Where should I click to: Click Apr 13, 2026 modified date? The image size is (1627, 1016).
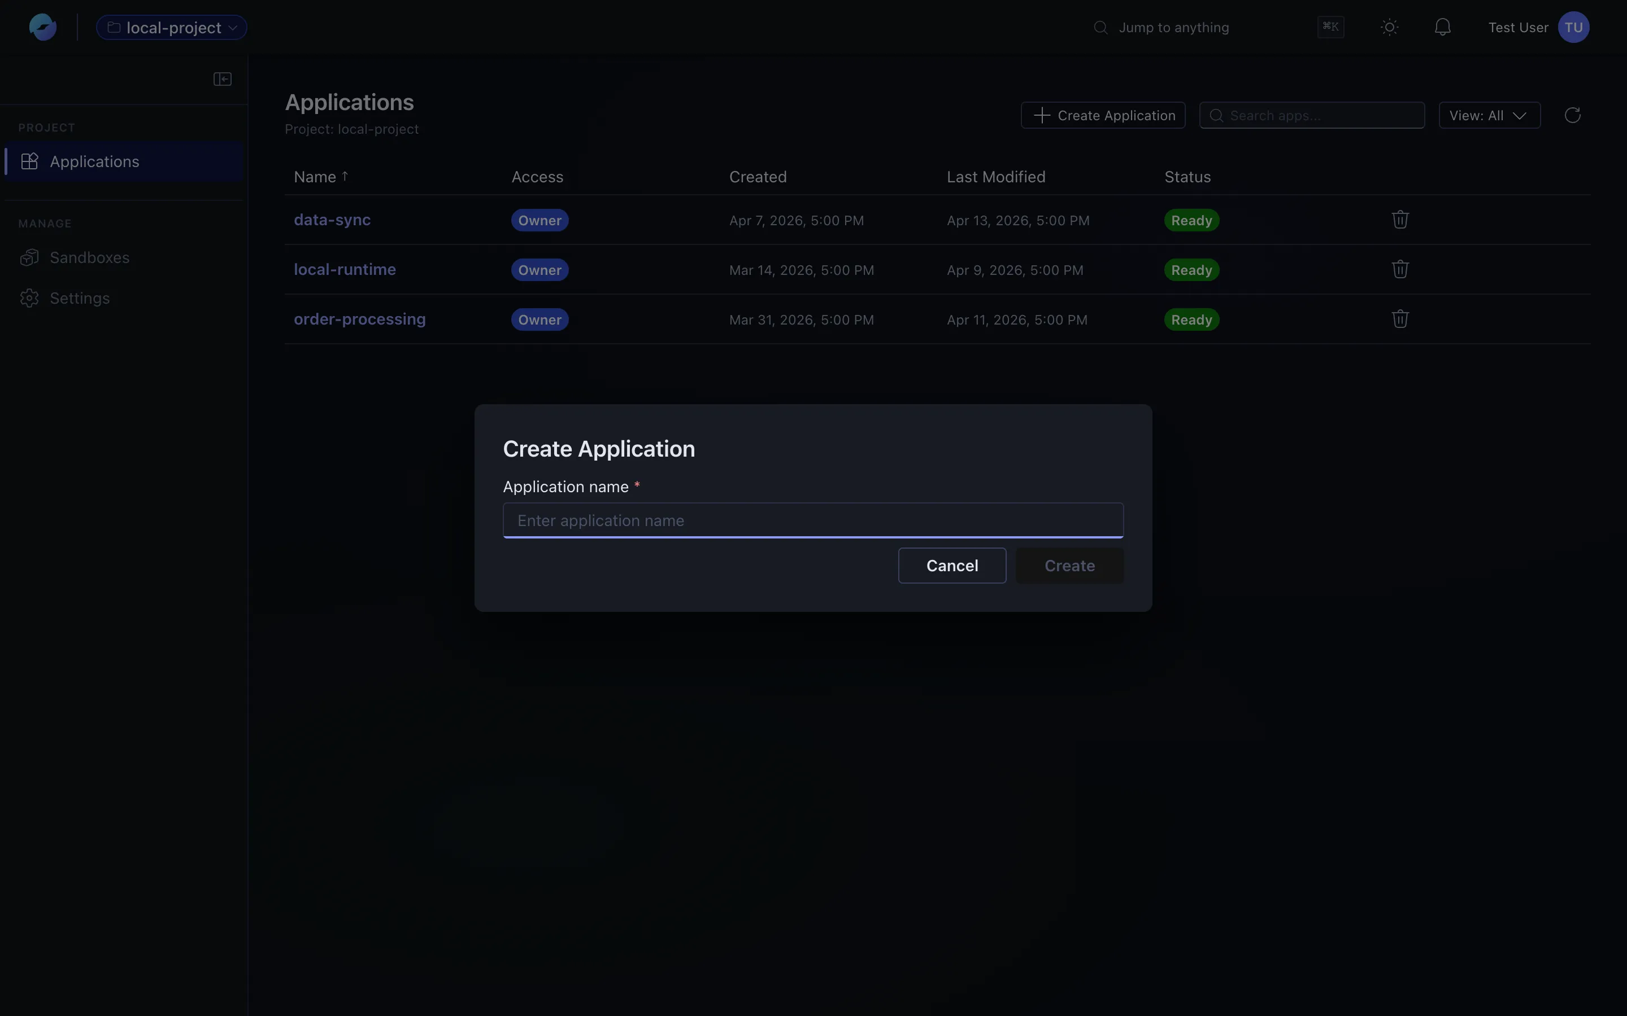1018,220
